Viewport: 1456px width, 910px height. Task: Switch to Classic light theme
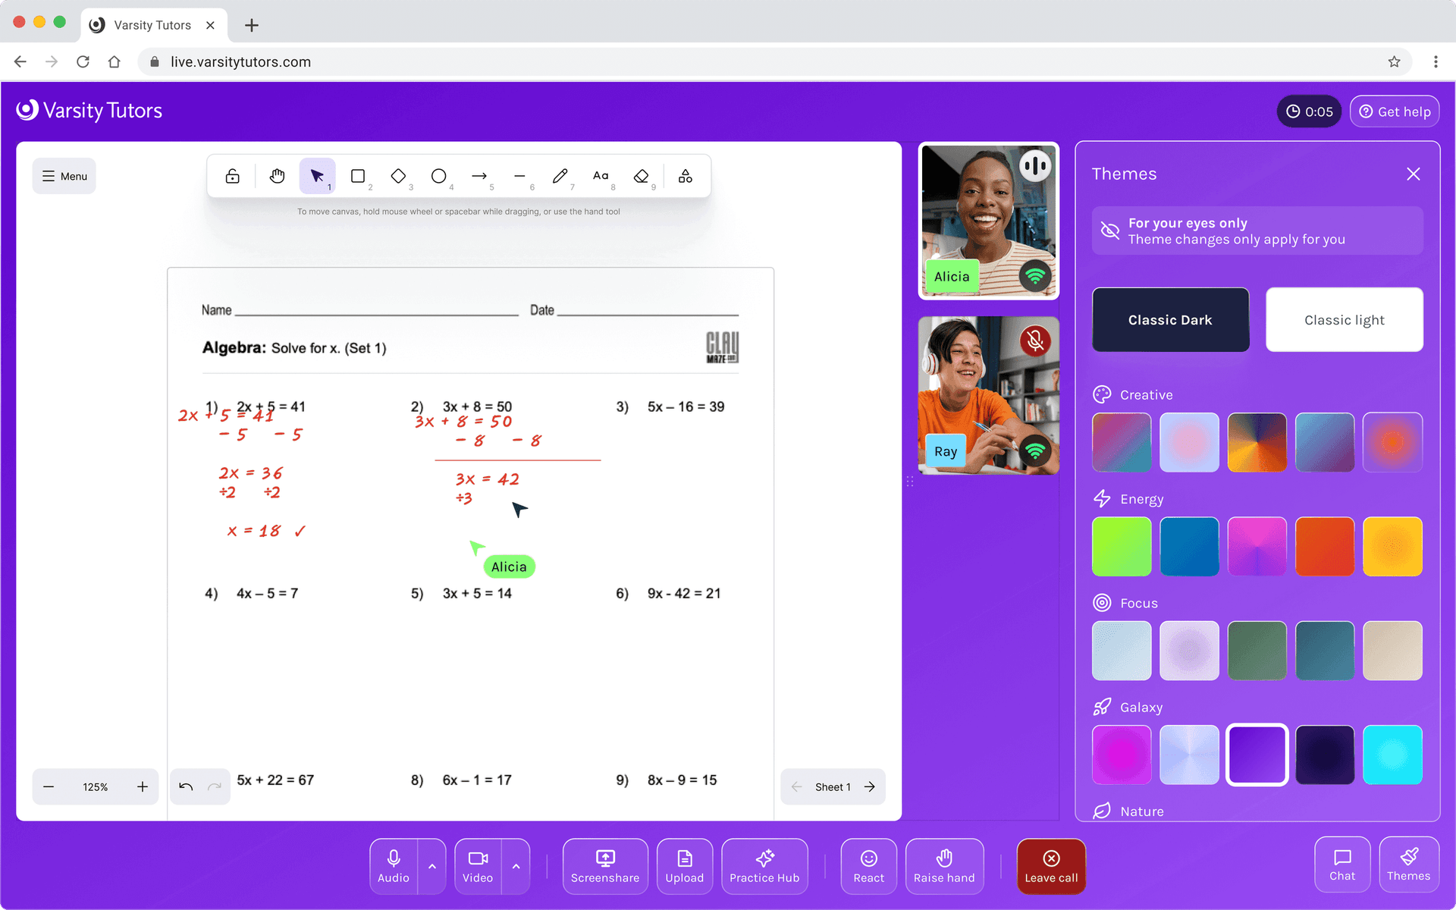pos(1344,319)
